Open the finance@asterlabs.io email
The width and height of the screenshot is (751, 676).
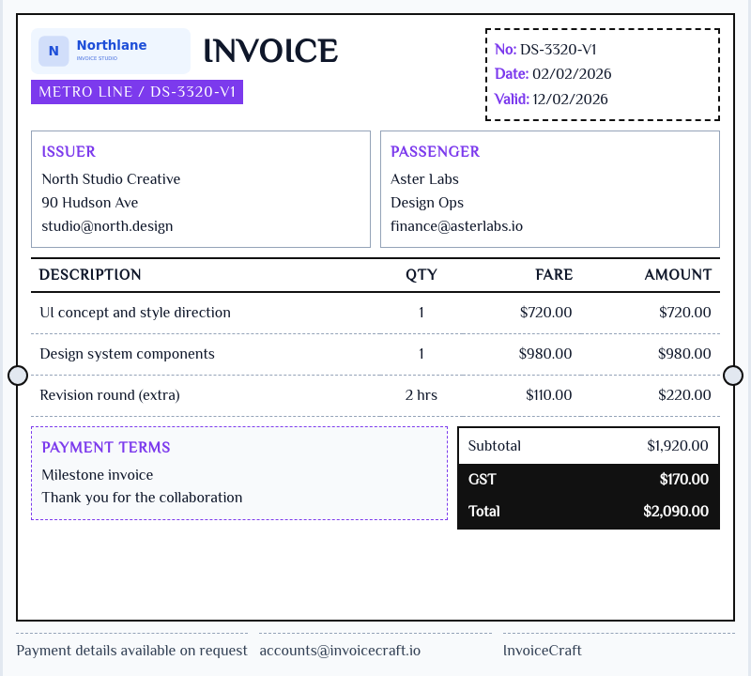456,226
